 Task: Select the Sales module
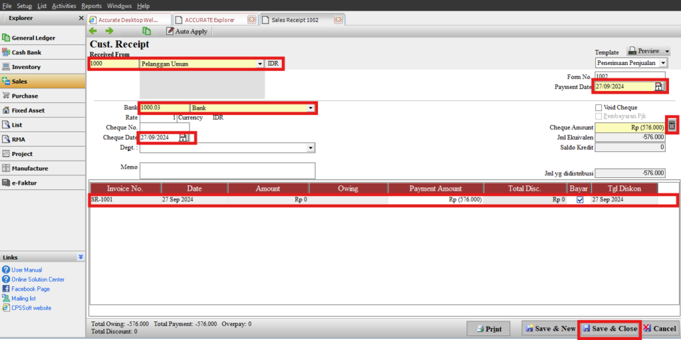click(x=43, y=82)
